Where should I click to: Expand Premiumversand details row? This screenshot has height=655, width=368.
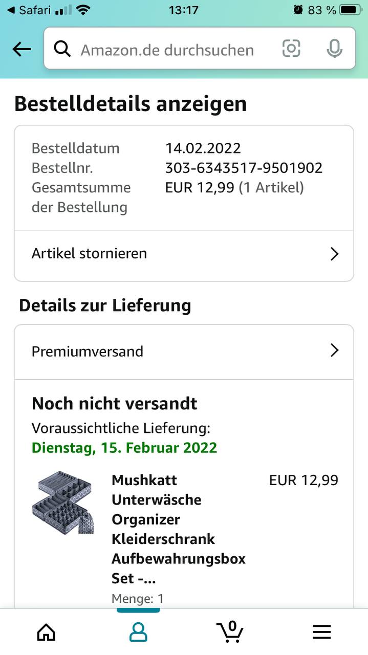pyautogui.click(x=88, y=352)
